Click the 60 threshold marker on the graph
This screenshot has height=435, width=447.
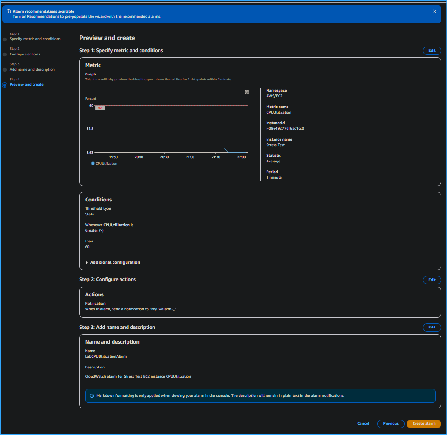[100, 107]
